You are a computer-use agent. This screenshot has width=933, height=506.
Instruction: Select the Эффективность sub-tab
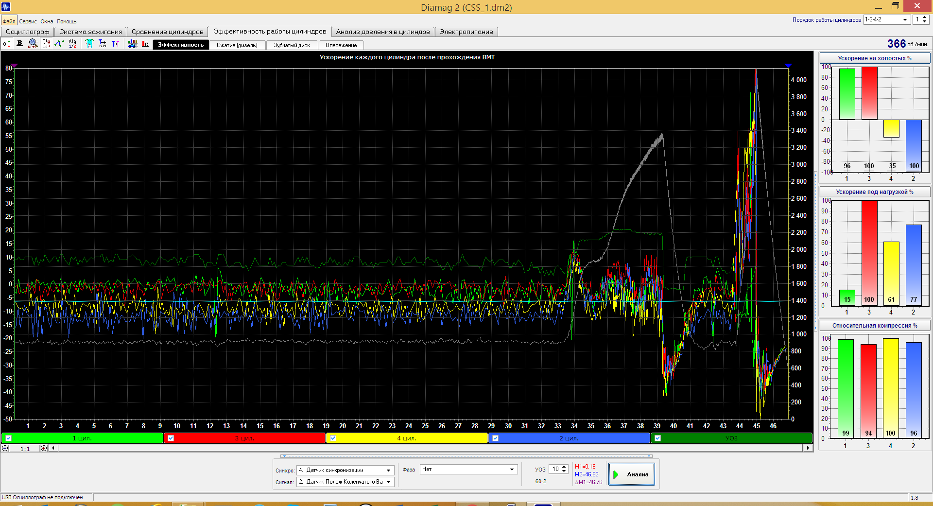pyautogui.click(x=181, y=45)
